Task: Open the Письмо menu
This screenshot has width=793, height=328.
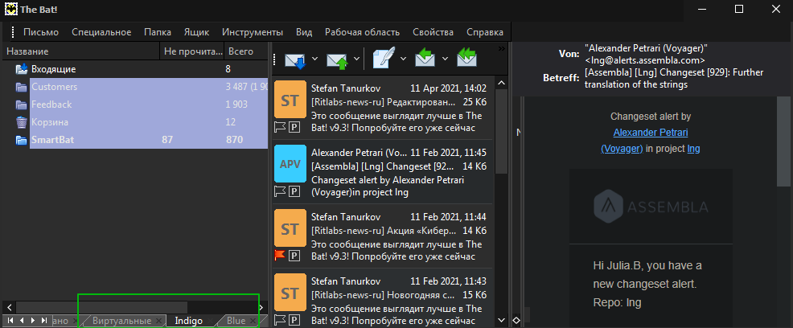Action: point(41,32)
